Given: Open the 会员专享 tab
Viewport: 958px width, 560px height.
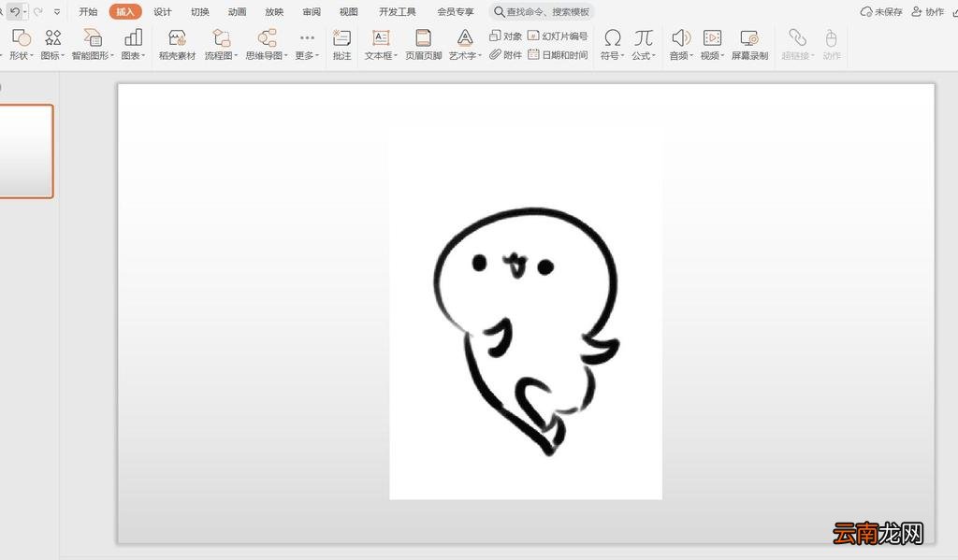Looking at the screenshot, I should coord(456,11).
